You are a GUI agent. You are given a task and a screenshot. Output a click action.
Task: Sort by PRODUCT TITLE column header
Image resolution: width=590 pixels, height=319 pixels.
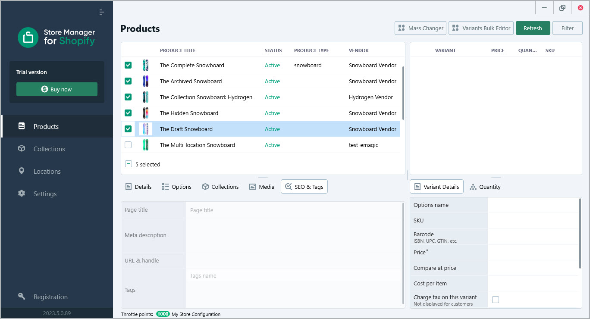coord(178,50)
